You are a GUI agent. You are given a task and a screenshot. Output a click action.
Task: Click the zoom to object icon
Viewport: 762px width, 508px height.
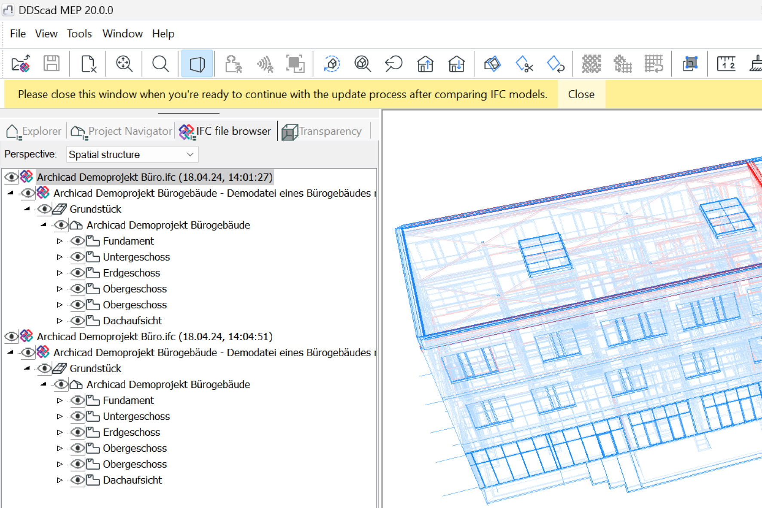pos(363,64)
